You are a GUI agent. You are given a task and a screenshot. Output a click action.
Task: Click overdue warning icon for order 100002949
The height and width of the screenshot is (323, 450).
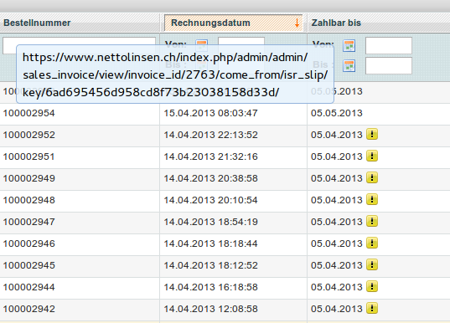(x=372, y=178)
